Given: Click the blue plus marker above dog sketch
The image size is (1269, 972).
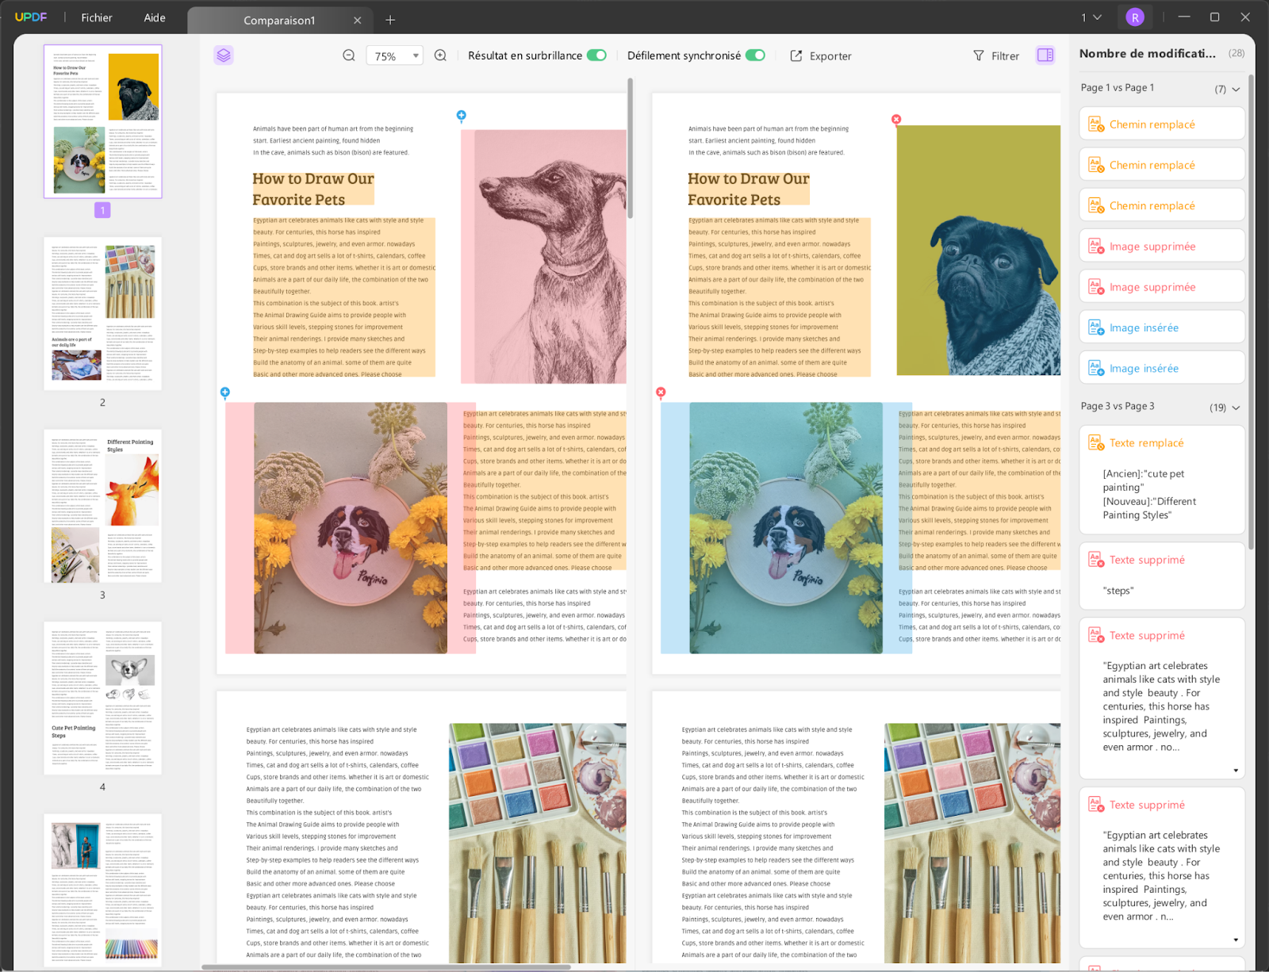Looking at the screenshot, I should 461,116.
